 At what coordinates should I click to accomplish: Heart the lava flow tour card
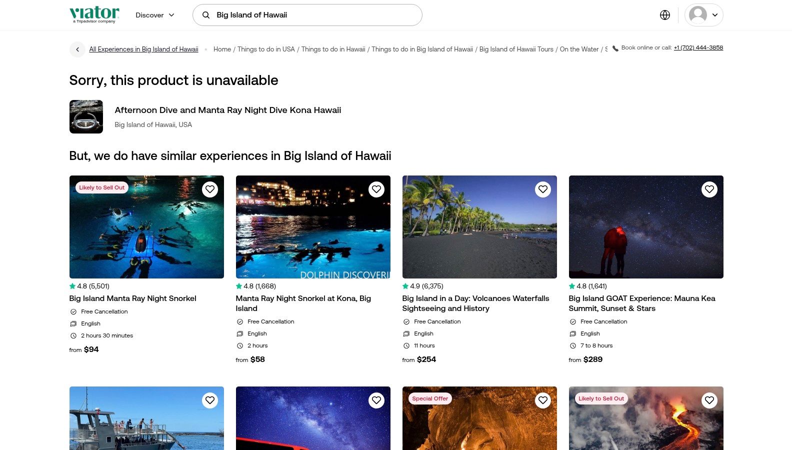[x=709, y=400]
